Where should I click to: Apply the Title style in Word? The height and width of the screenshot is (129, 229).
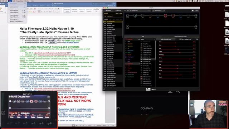tap(96, 10)
